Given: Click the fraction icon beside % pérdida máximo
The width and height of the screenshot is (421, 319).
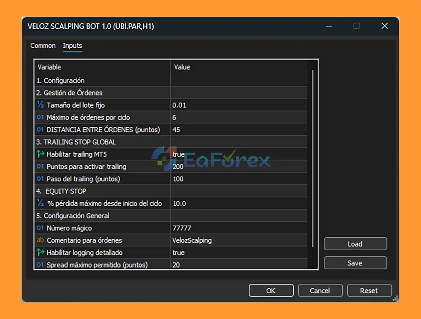Looking at the screenshot, I should point(40,203).
